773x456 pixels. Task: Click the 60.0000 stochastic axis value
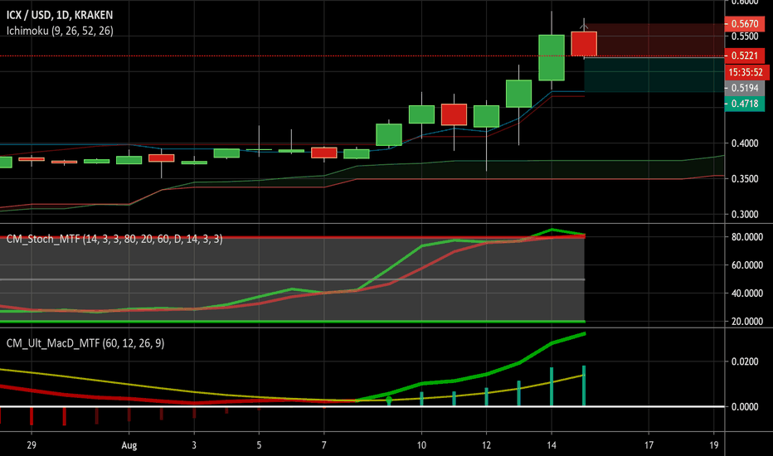[746, 265]
